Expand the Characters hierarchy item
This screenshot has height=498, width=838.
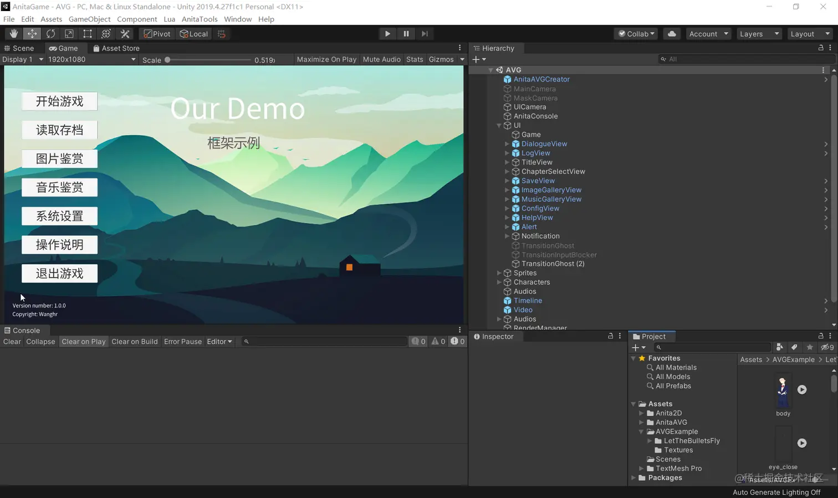(499, 283)
